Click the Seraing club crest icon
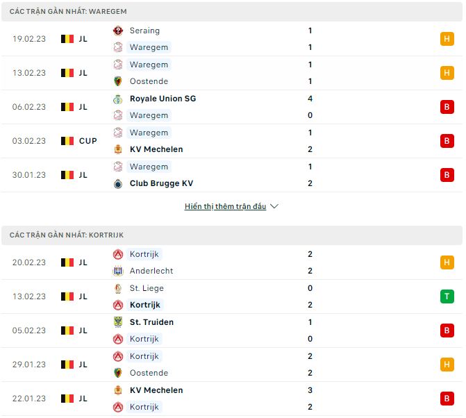 (117, 31)
